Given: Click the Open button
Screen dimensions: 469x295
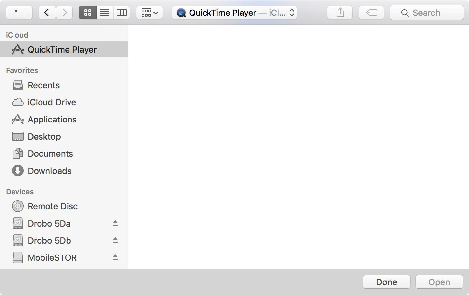Looking at the screenshot, I should [439, 282].
